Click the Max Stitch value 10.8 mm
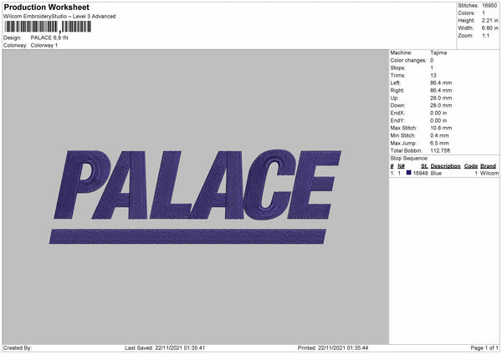Screen dimensions: 502x354 click(x=441, y=128)
